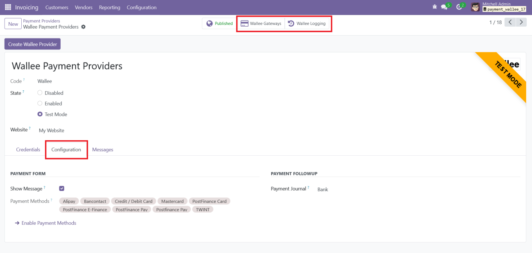Viewport: 532px width, 253px height.
Task: Open the activities clock icon
Action: 460,7
